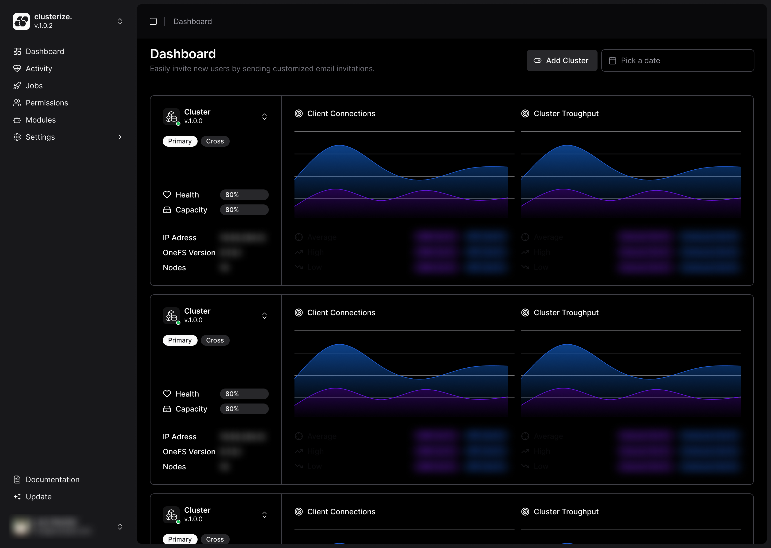Click the Permissions users icon
Image resolution: width=771 pixels, height=548 pixels.
[17, 102]
